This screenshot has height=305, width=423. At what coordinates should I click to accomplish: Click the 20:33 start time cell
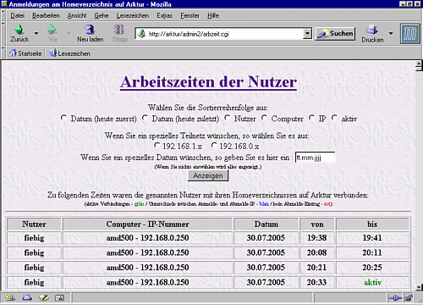click(317, 282)
